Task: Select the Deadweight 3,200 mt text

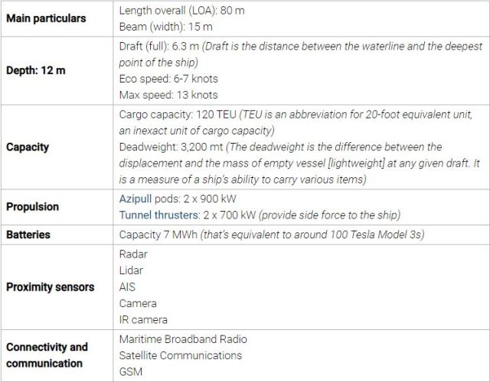Action: (x=171, y=147)
